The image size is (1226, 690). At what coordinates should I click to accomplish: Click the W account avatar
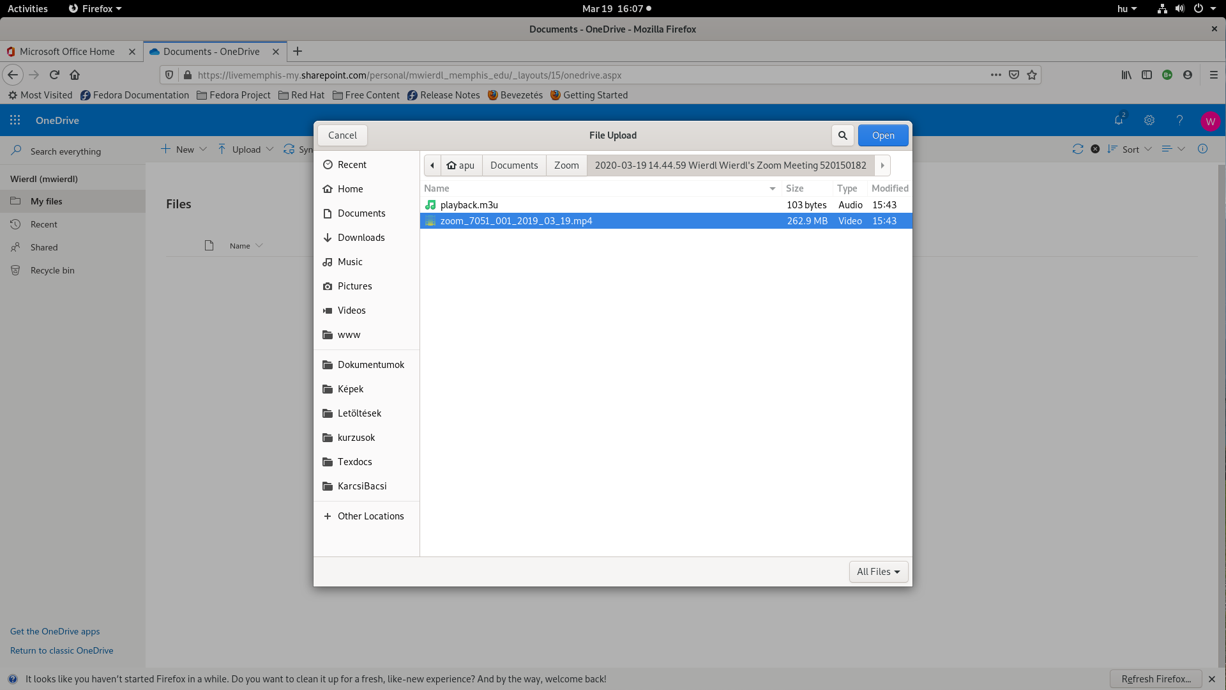click(x=1210, y=121)
